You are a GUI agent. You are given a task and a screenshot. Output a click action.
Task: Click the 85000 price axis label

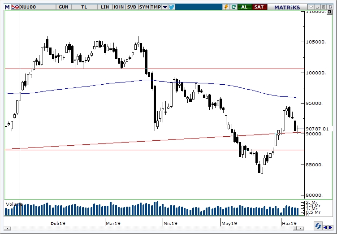point(314,165)
